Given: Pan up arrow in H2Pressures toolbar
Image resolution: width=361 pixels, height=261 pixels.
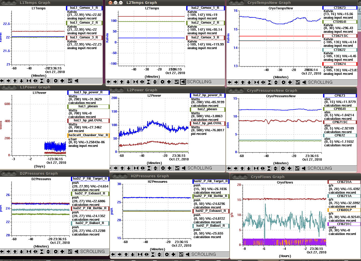Looking at the screenshot, I should [126, 255].
